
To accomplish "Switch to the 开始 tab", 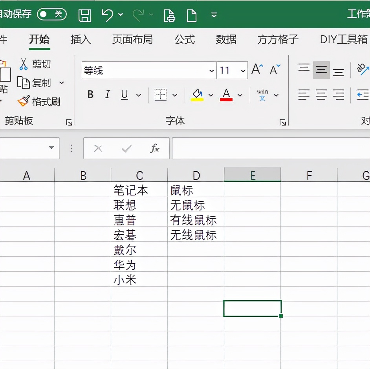I will 39,39.
